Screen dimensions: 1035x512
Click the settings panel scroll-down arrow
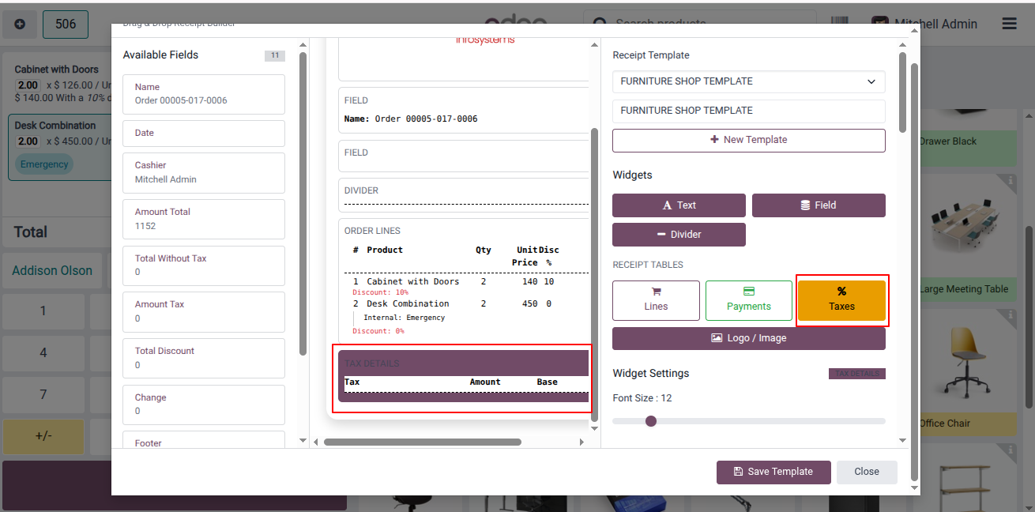click(x=903, y=440)
